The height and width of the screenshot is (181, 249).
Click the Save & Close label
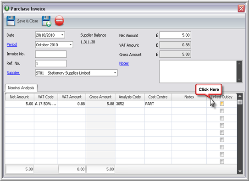(28, 21)
